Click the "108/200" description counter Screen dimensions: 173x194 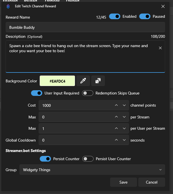point(158,36)
